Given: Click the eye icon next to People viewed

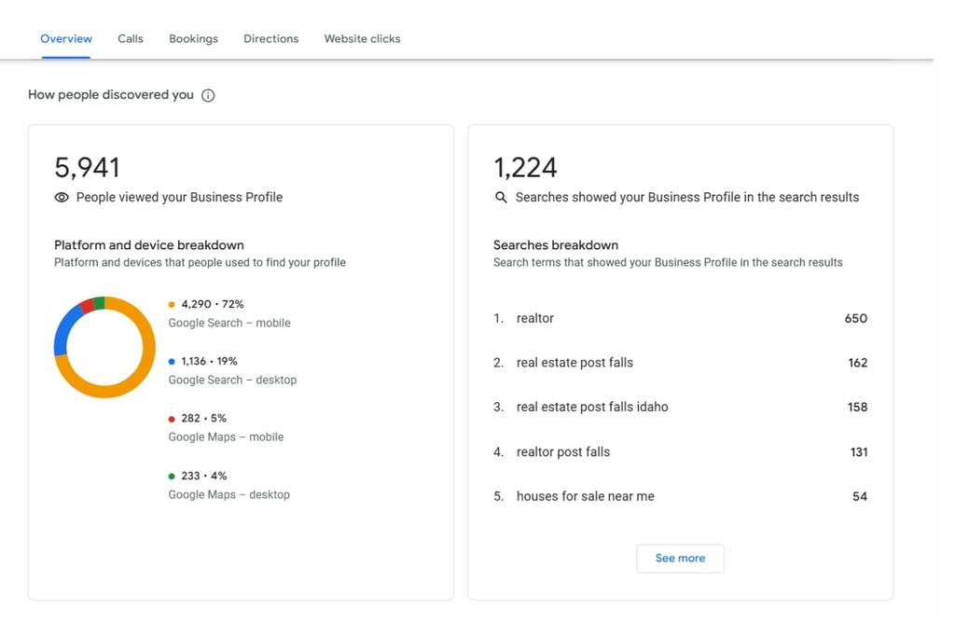Looking at the screenshot, I should pyautogui.click(x=62, y=198).
